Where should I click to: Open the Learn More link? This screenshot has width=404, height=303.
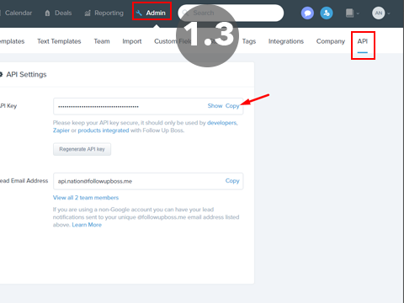click(x=87, y=225)
